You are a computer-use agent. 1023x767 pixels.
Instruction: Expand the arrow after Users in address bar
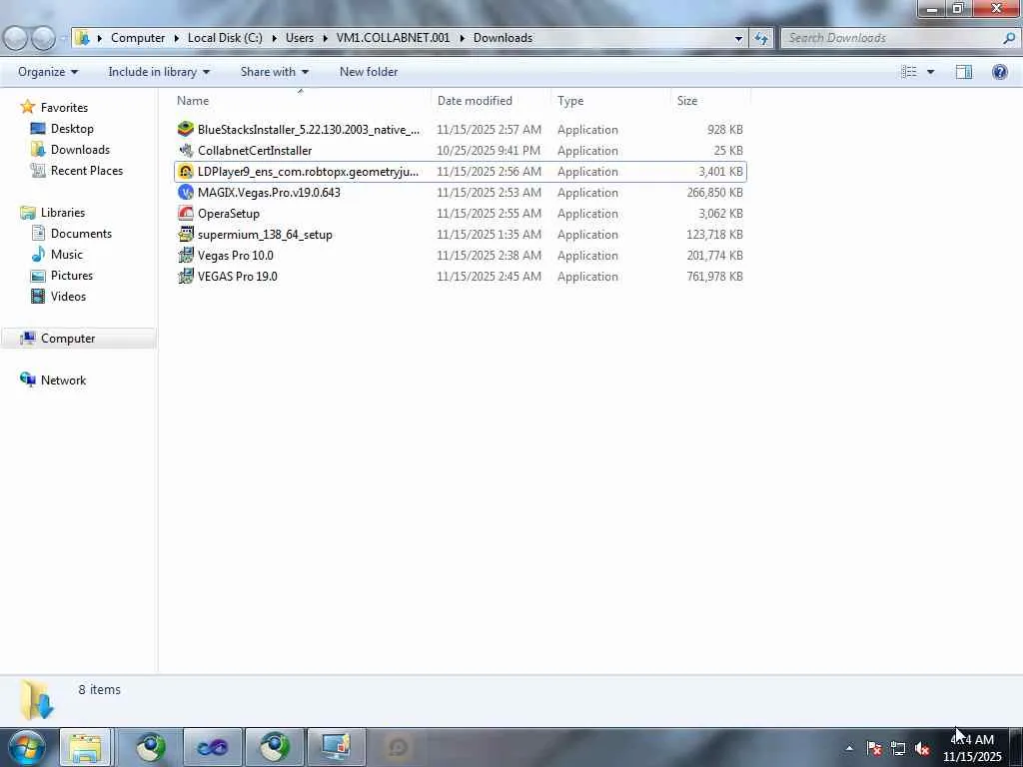click(325, 38)
